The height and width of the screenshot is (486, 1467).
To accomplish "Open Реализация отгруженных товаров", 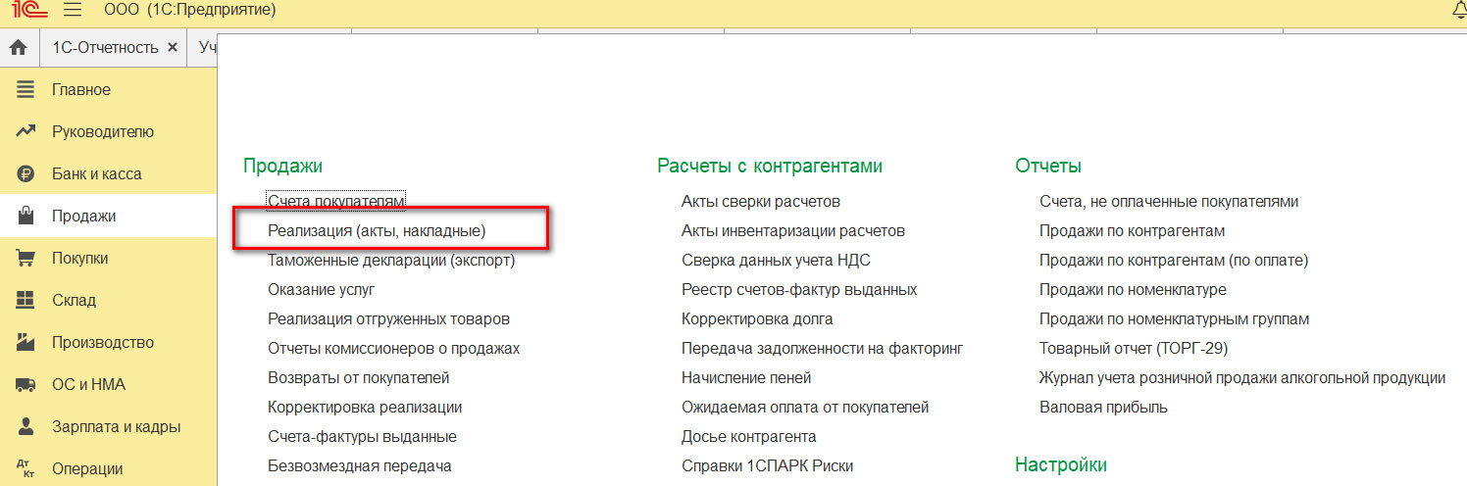I will click(388, 318).
